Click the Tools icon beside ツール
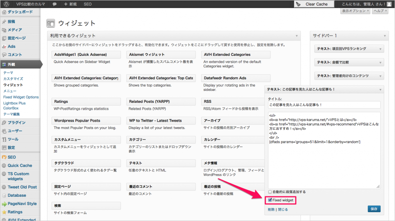This screenshot has width=395, height=221. click(4, 139)
